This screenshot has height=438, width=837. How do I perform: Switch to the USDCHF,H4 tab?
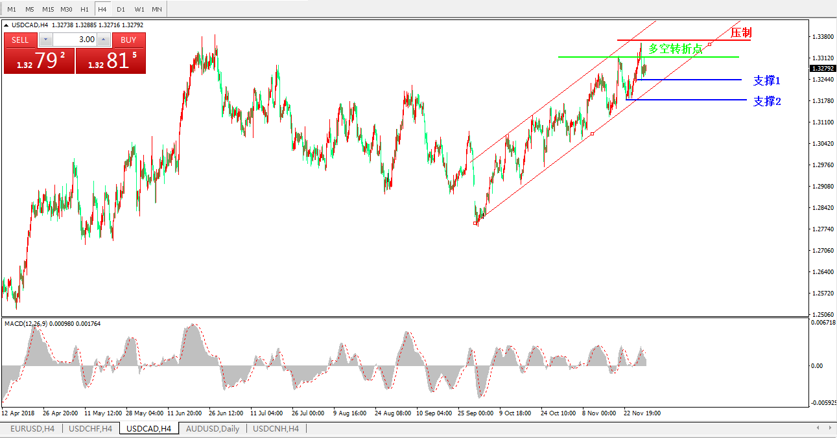tap(91, 428)
